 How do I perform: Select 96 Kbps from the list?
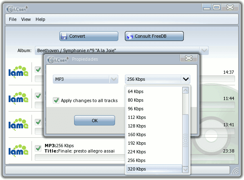pos(154,109)
